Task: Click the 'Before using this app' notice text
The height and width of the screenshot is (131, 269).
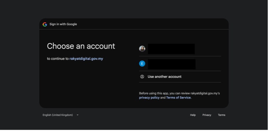Action: coord(179,95)
